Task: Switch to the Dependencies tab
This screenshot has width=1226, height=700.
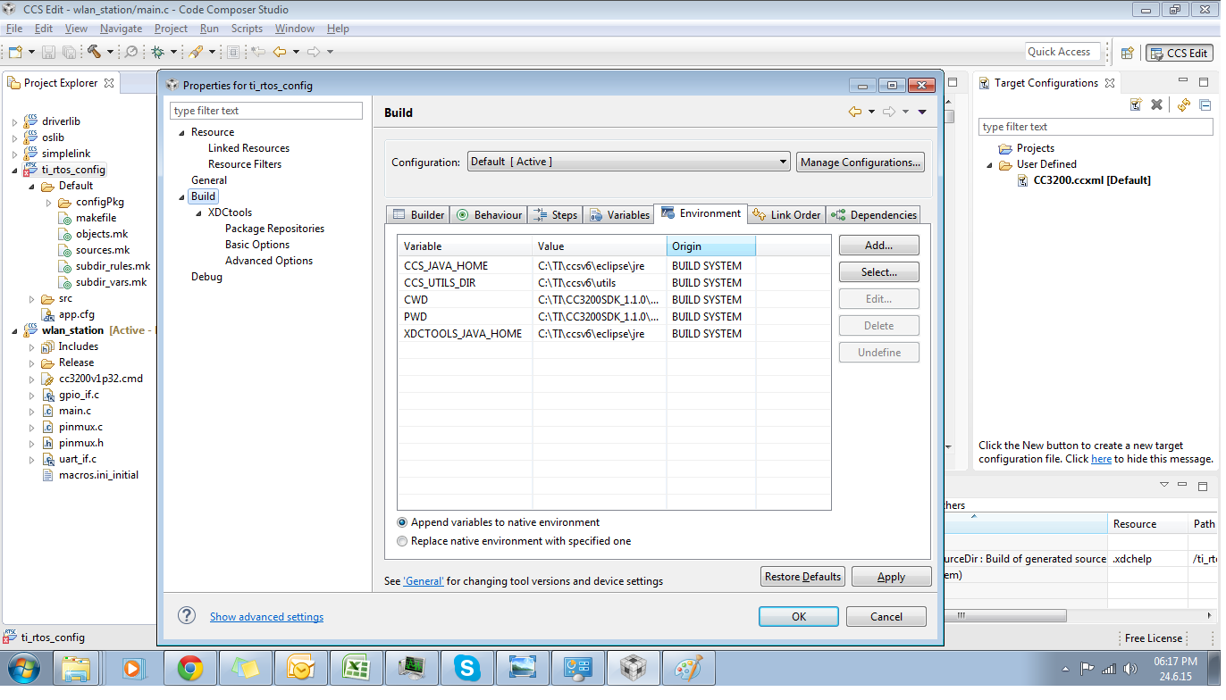Action: [874, 215]
